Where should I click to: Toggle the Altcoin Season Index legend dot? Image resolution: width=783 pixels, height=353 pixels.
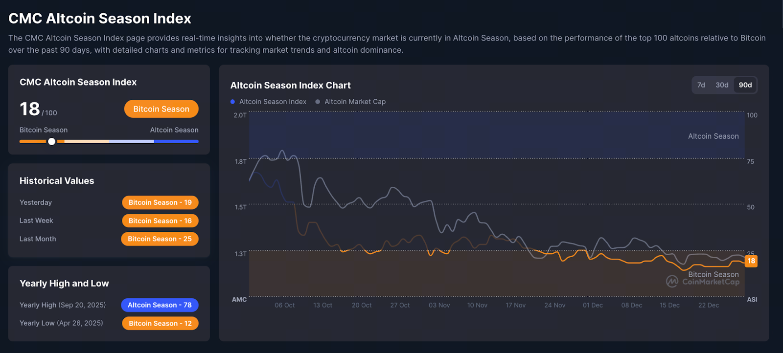(x=233, y=102)
